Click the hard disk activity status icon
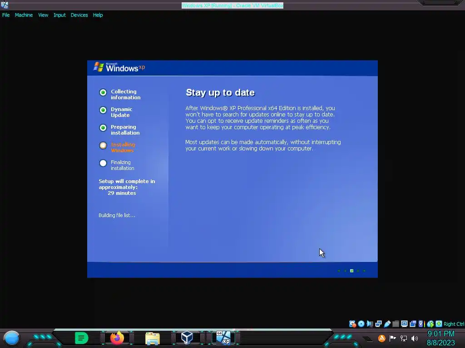Viewport: 465px width, 348px height. pos(352,324)
